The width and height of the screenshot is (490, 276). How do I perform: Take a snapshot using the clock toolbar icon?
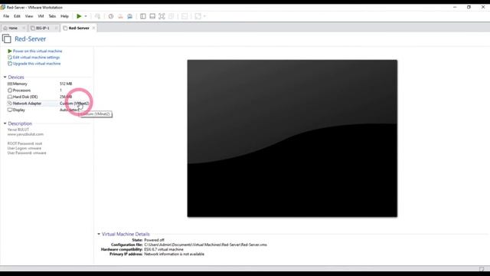click(111, 16)
